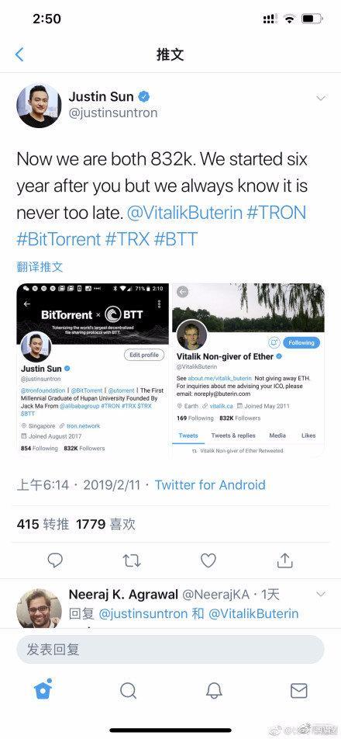Tap the Twitter for Android source link
The image size is (341, 739).
210,484
